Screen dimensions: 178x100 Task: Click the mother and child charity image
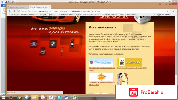[x=123, y=79]
